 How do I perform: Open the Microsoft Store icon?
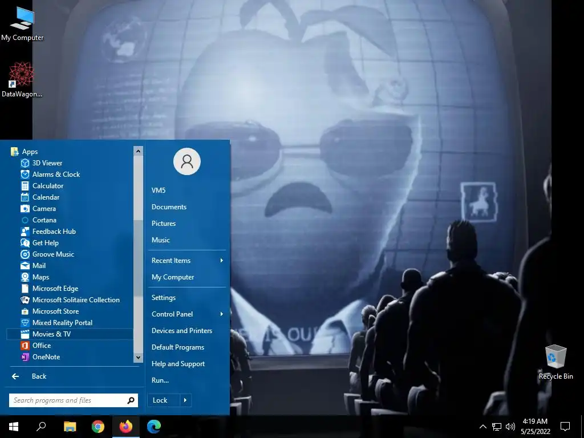tap(25, 311)
